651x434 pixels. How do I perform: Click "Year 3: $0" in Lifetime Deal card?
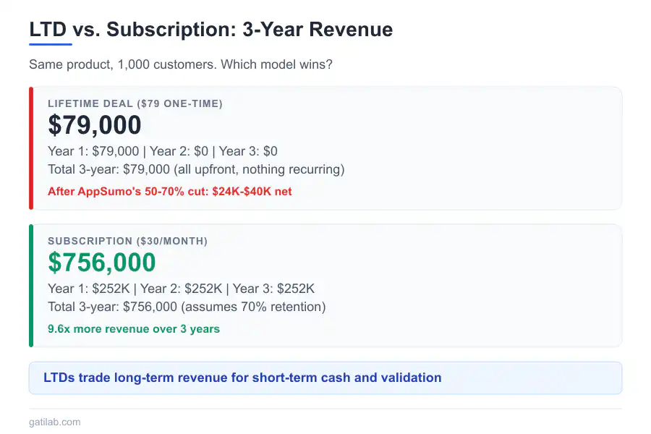coord(248,151)
